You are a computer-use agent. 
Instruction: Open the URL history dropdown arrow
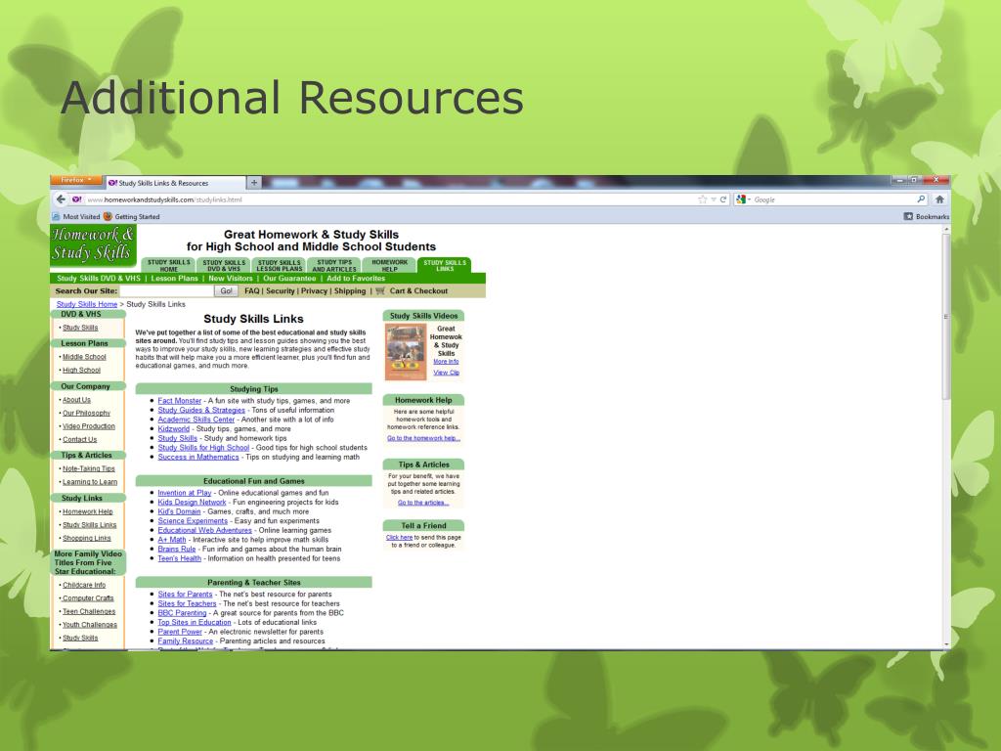pos(714,199)
